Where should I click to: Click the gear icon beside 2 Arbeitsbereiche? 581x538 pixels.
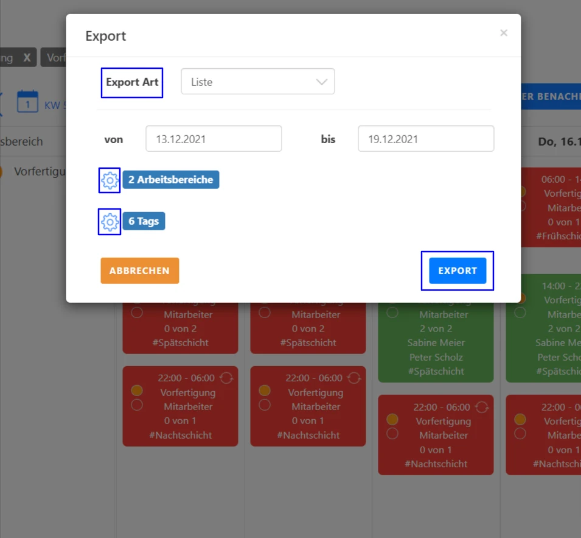coord(109,180)
